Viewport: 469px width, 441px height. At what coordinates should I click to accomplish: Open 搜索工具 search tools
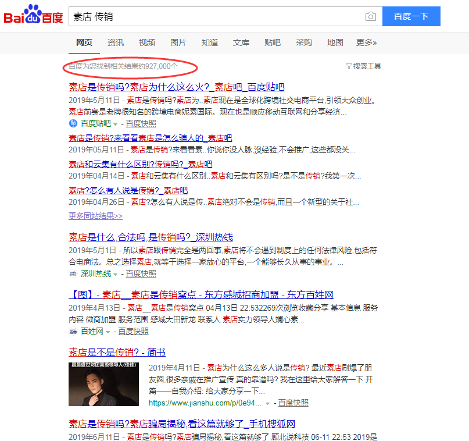pos(367,66)
